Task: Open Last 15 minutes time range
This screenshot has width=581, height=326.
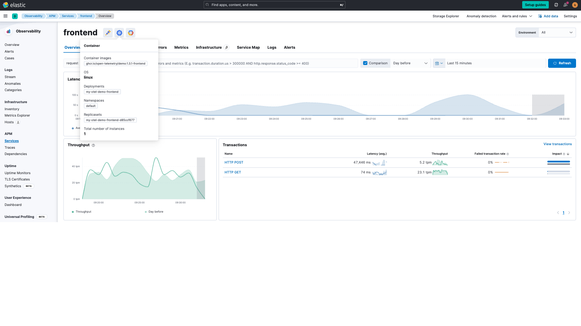Action: [x=495, y=63]
